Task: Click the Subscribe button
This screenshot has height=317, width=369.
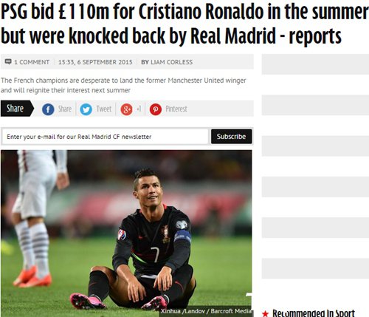Action: tap(231, 137)
